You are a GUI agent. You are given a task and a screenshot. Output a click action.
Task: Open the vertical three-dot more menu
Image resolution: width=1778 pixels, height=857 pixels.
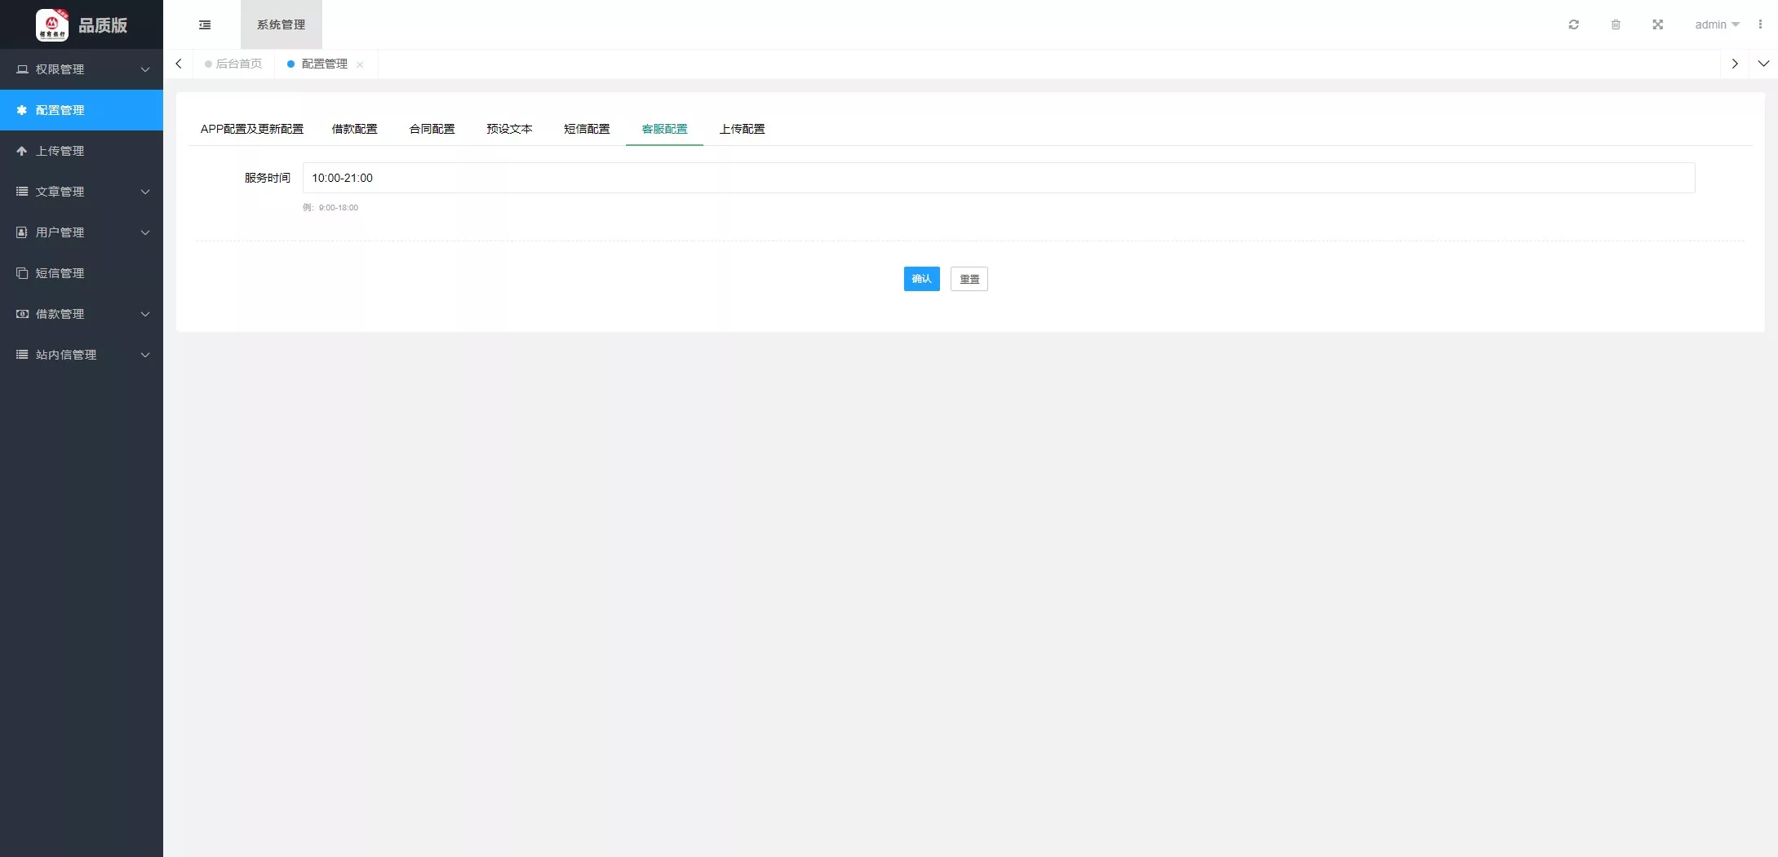pyautogui.click(x=1760, y=24)
